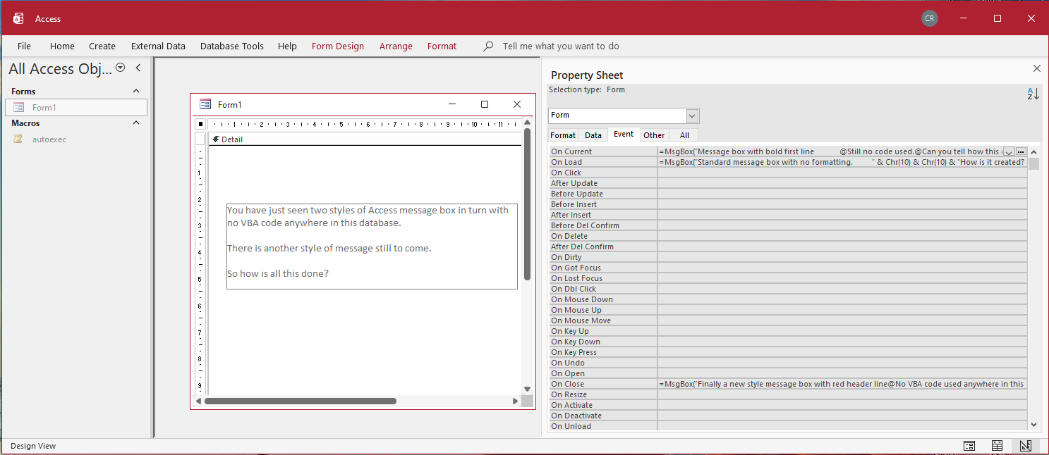Collapse the navigation pane with the shutter bar button

point(138,68)
